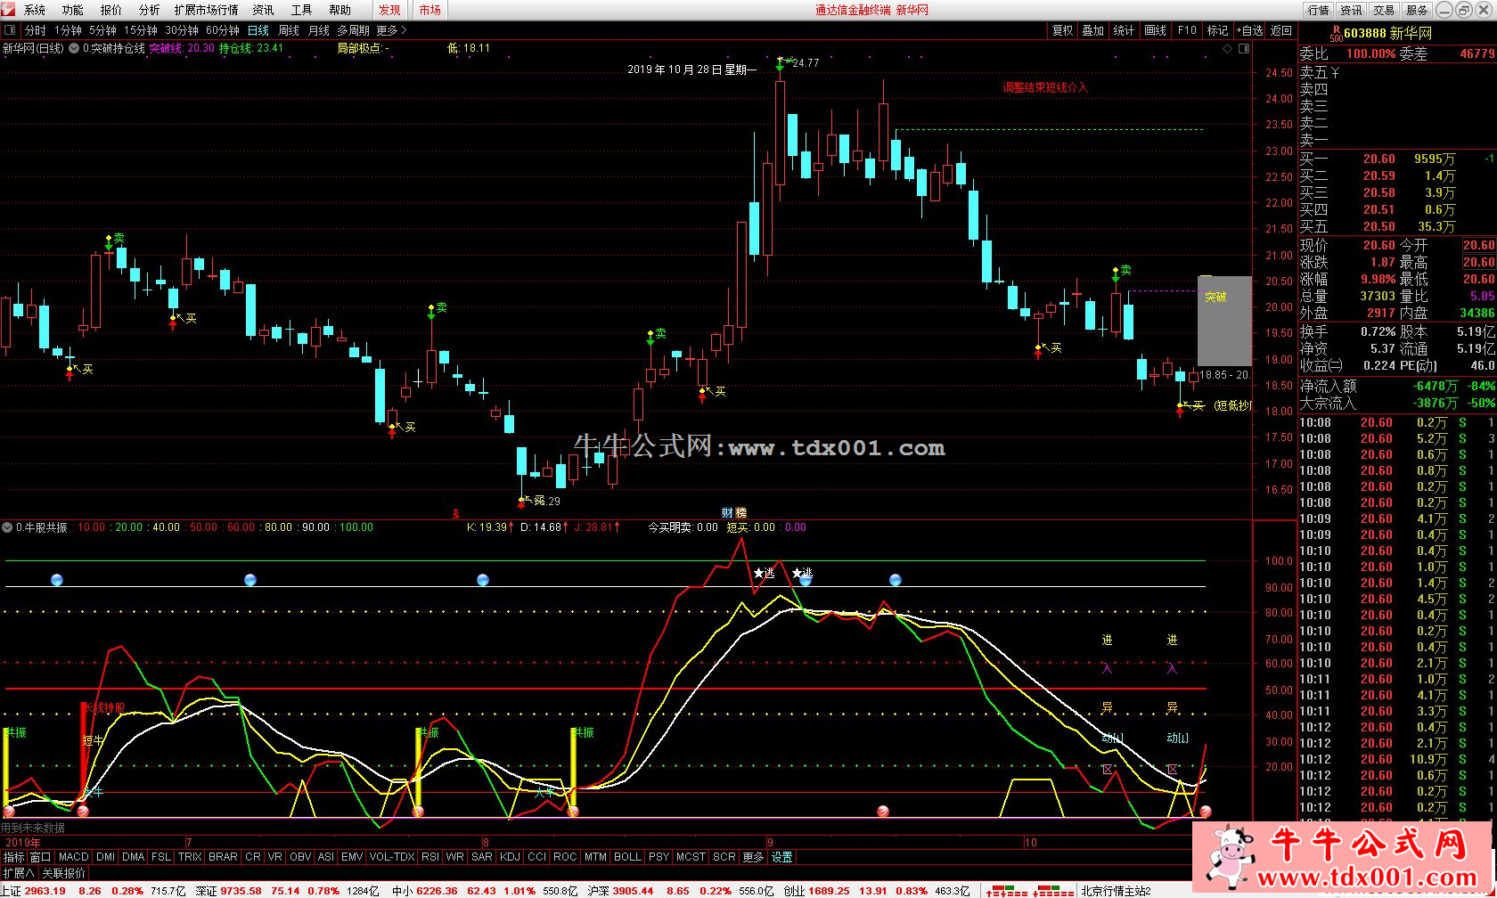Open the 分析 menu
The height and width of the screenshot is (898, 1497).
pyautogui.click(x=150, y=10)
